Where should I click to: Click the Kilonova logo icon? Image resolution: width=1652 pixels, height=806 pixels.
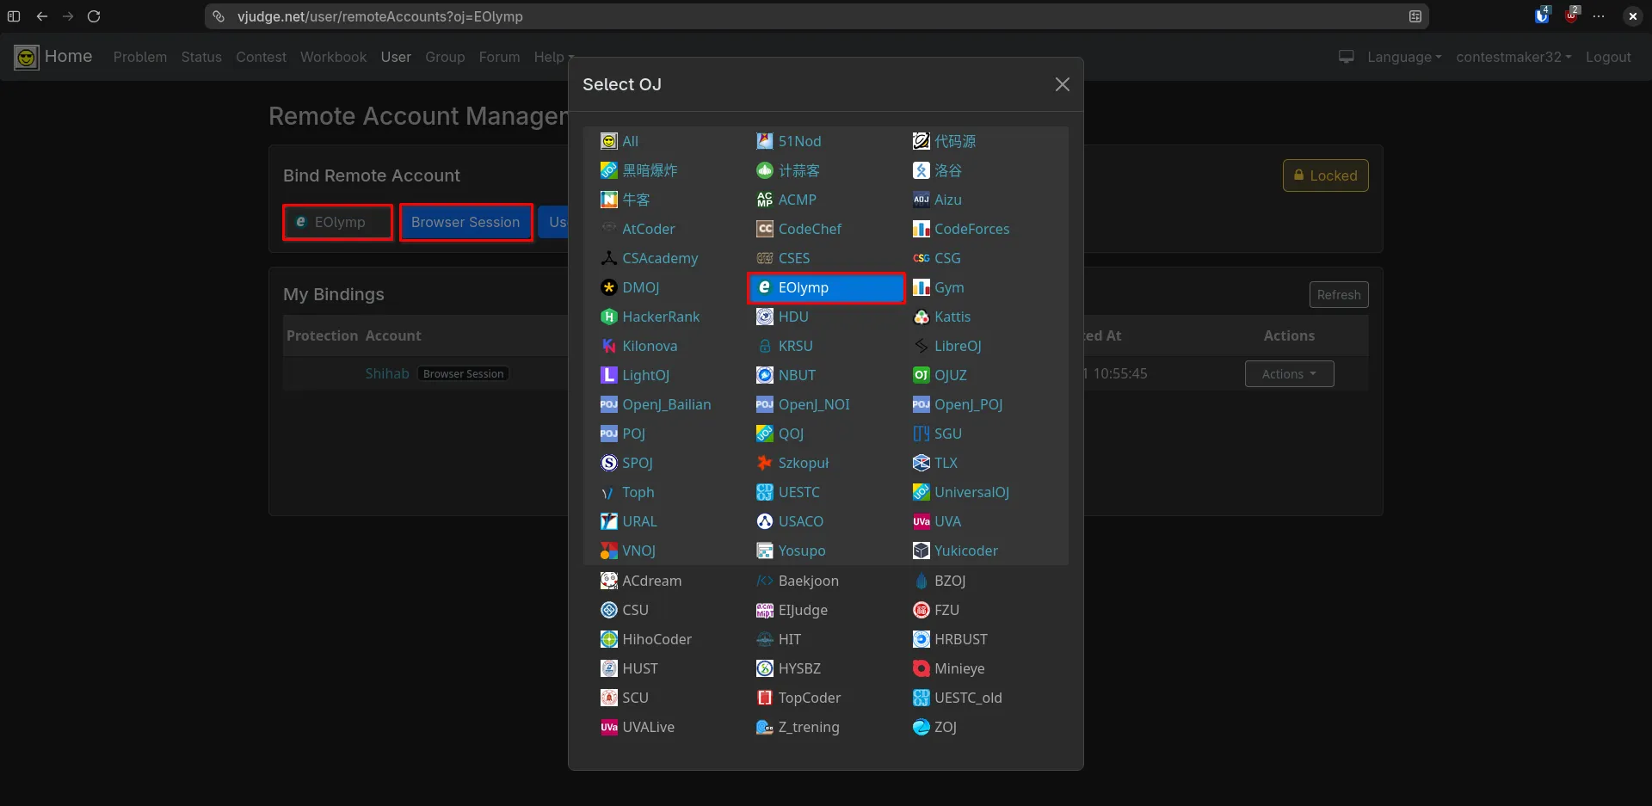pos(608,346)
